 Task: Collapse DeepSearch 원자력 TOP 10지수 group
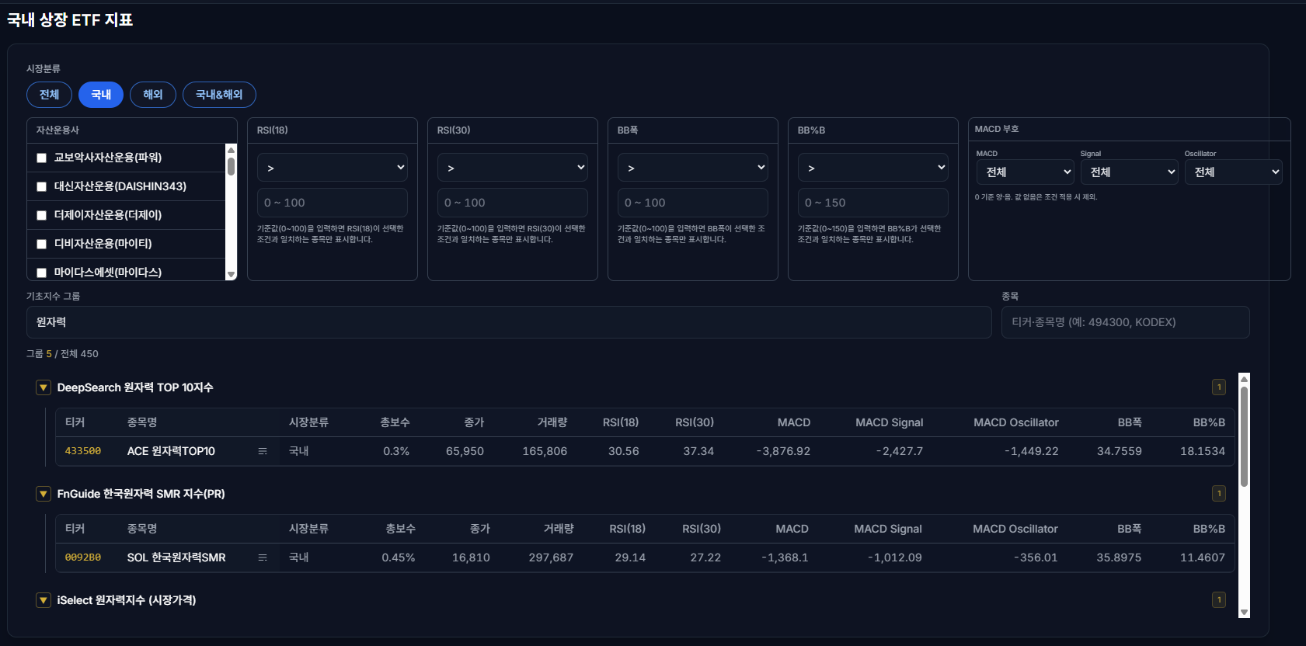(x=44, y=387)
